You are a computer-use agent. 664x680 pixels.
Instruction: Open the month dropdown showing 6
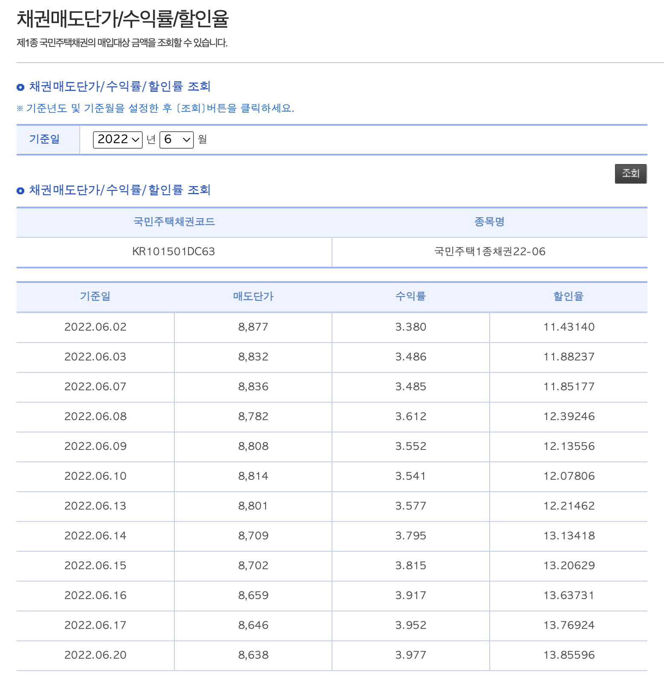(x=176, y=140)
